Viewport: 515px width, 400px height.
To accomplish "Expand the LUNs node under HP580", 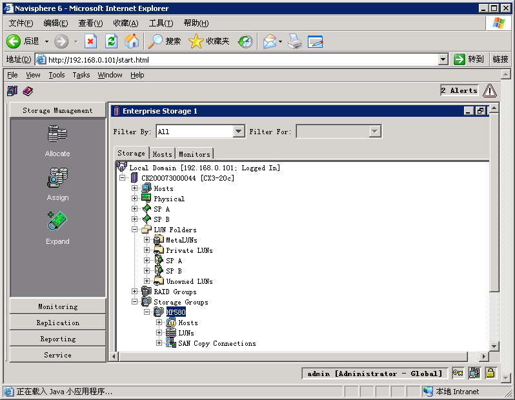I will point(159,333).
